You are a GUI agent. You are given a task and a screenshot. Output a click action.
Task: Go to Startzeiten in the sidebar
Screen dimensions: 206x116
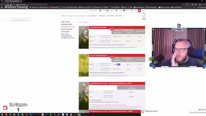coord(65,22)
